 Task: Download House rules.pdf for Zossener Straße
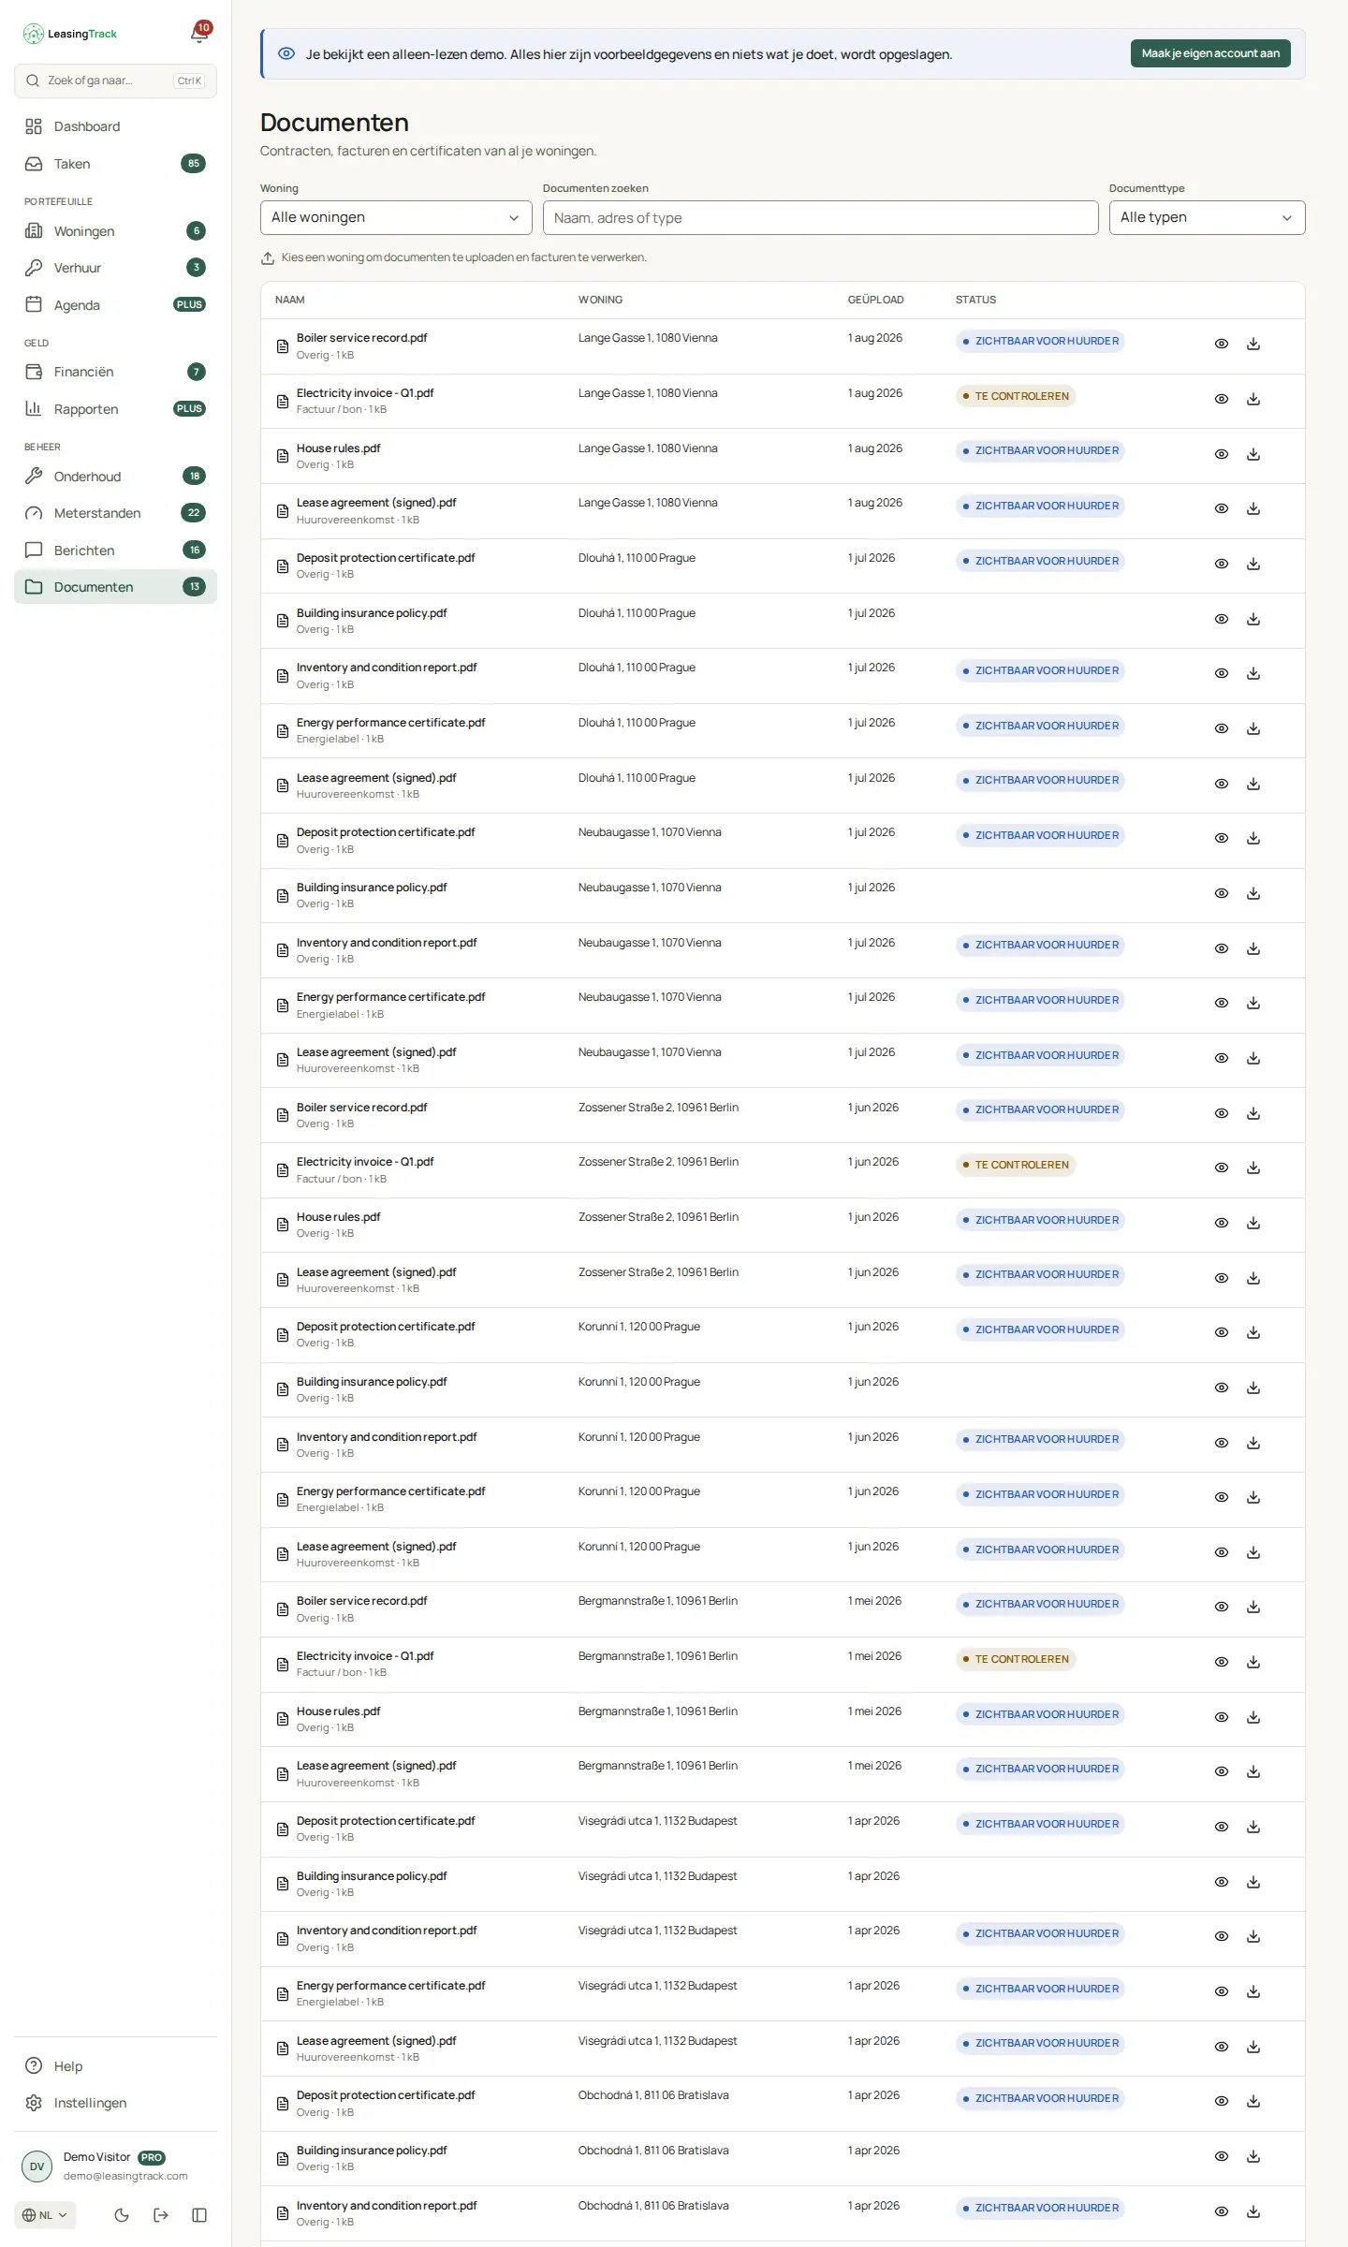coord(1253,1223)
